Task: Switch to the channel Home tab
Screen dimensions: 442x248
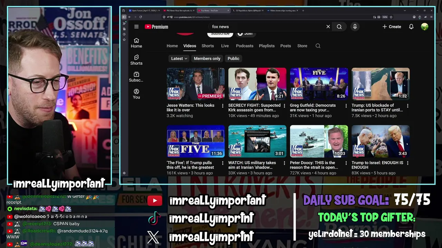Action: (172, 46)
